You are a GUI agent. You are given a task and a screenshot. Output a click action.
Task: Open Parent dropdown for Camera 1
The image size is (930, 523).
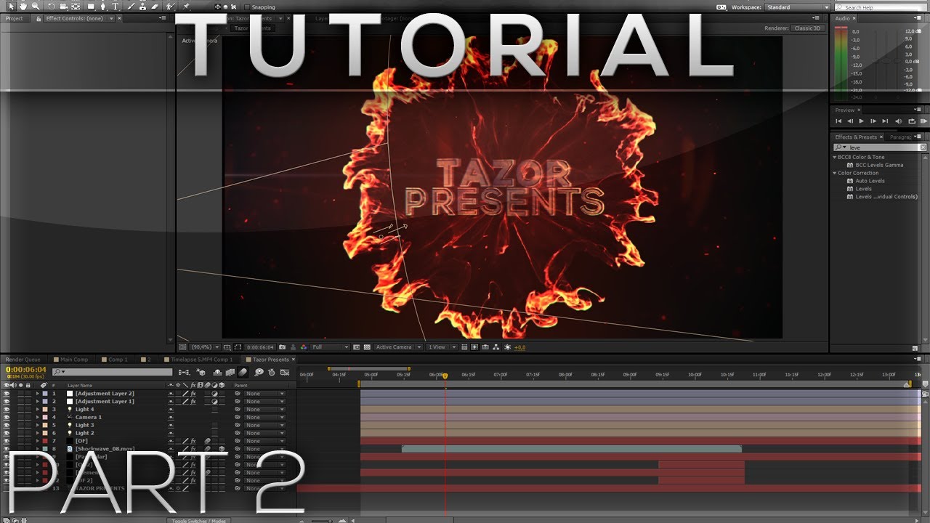[264, 417]
